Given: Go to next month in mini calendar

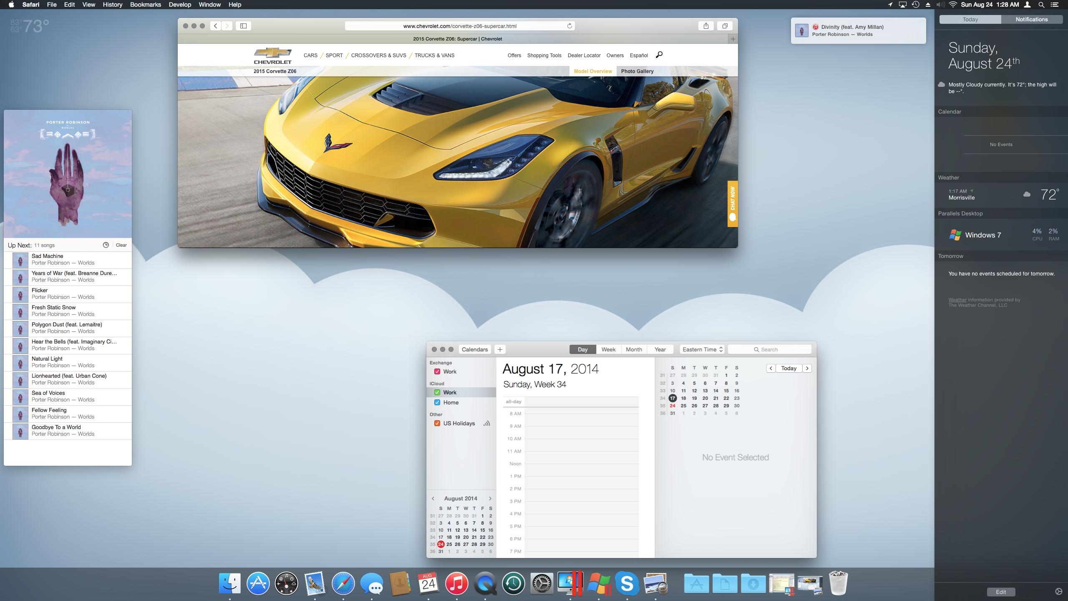Looking at the screenshot, I should 490,498.
